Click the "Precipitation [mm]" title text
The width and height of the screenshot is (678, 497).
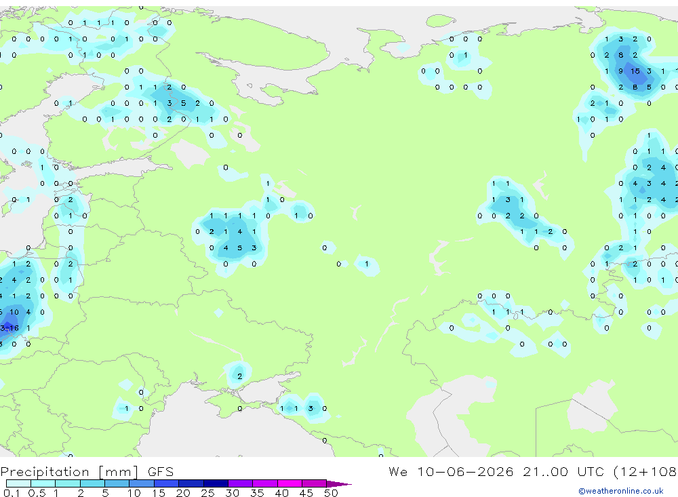(69, 472)
